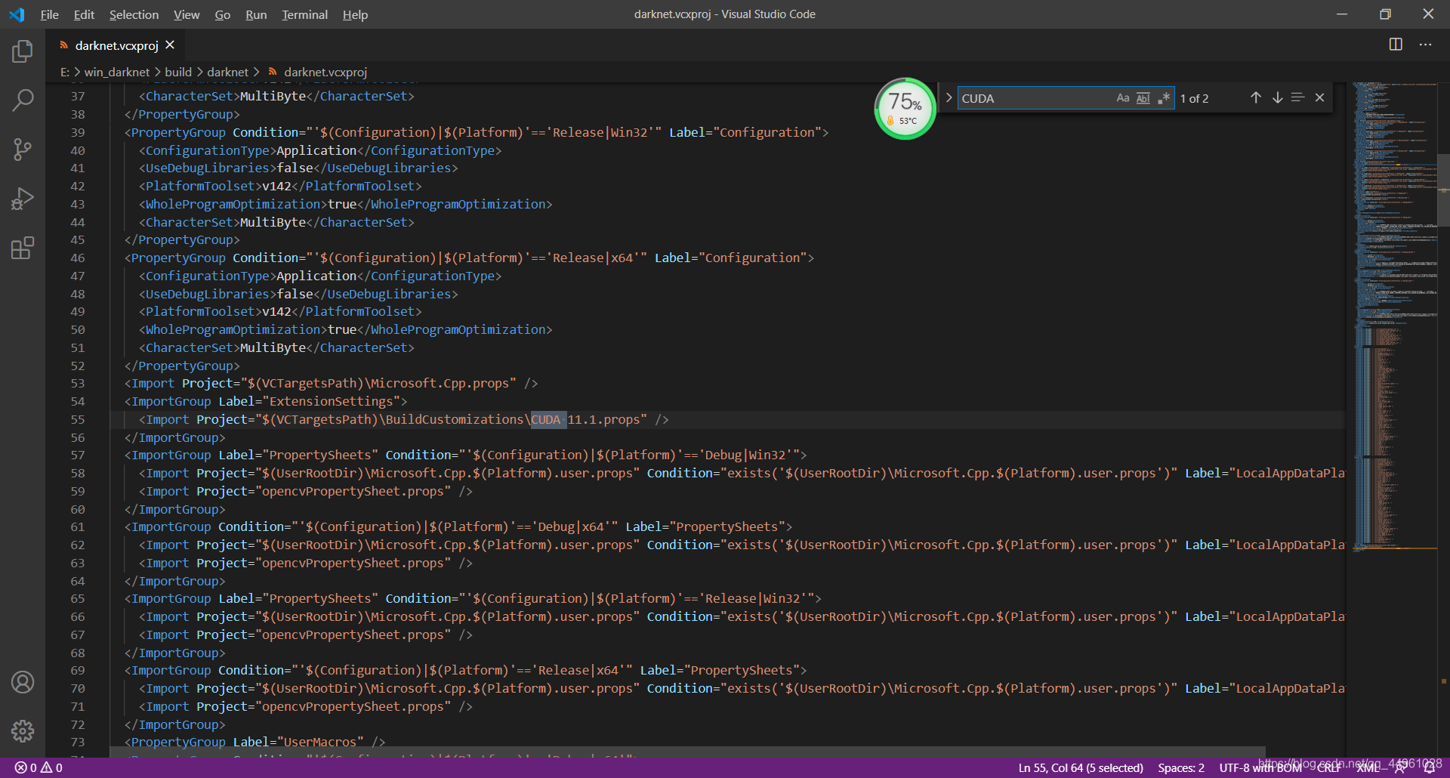Go to previous find match

[1255, 98]
